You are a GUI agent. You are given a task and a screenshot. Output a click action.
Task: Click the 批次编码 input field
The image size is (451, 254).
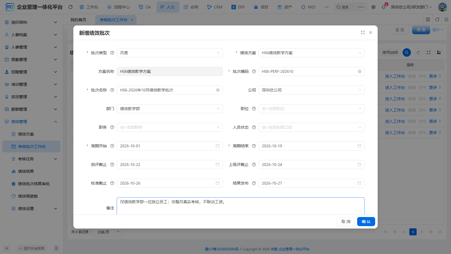[311, 71]
